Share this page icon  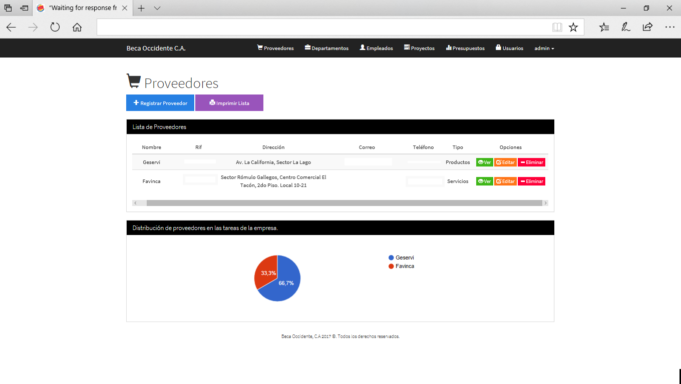click(x=647, y=27)
